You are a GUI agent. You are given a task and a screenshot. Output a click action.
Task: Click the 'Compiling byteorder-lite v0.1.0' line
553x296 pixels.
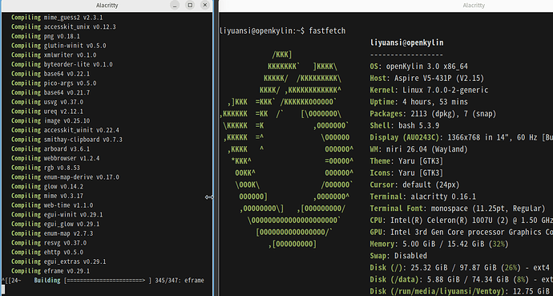click(x=62, y=64)
